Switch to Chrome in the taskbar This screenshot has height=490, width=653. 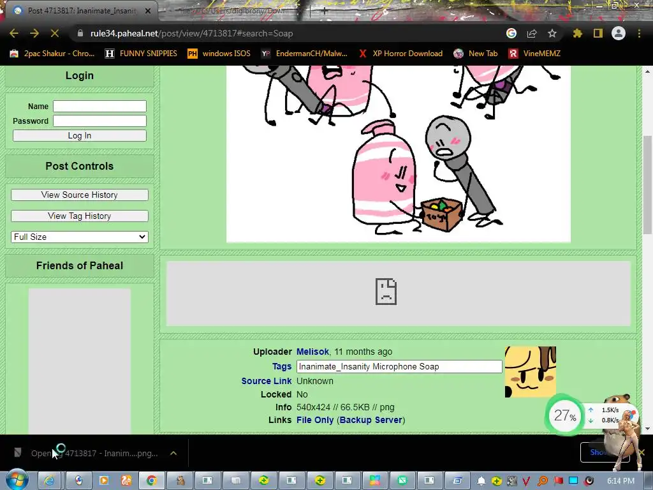pyautogui.click(x=152, y=481)
